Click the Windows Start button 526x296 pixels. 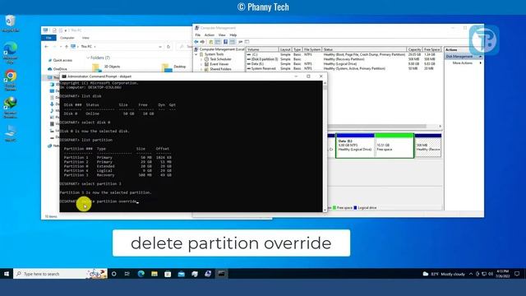(x=7, y=274)
